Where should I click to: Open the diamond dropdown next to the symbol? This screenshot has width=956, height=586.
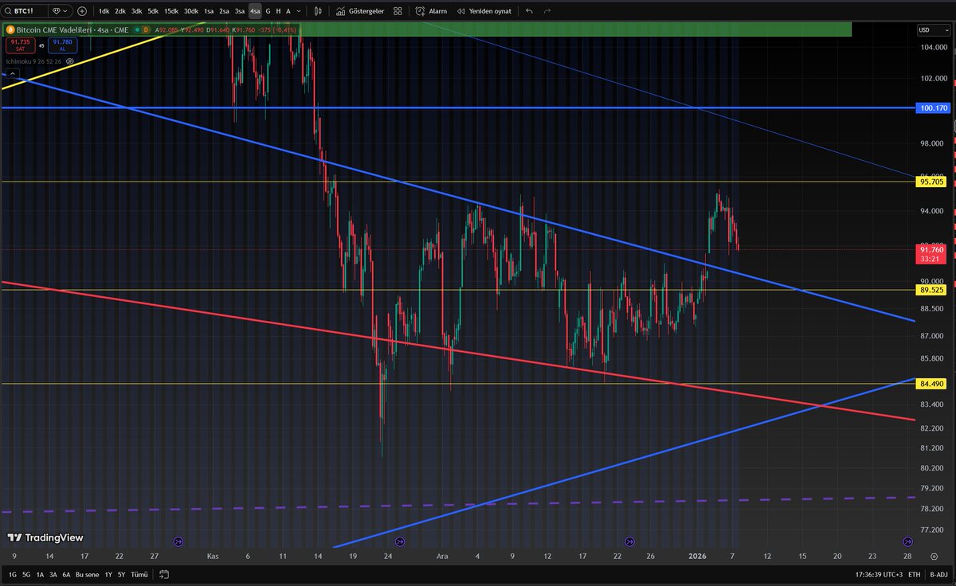point(59,11)
